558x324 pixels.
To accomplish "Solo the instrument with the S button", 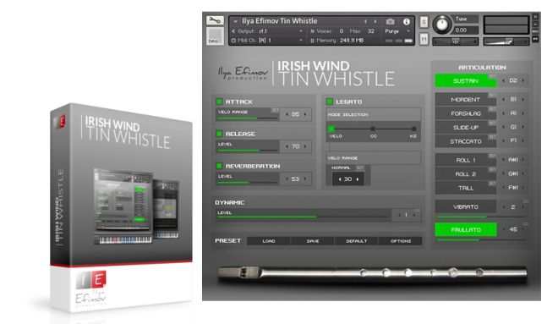I will tap(424, 22).
